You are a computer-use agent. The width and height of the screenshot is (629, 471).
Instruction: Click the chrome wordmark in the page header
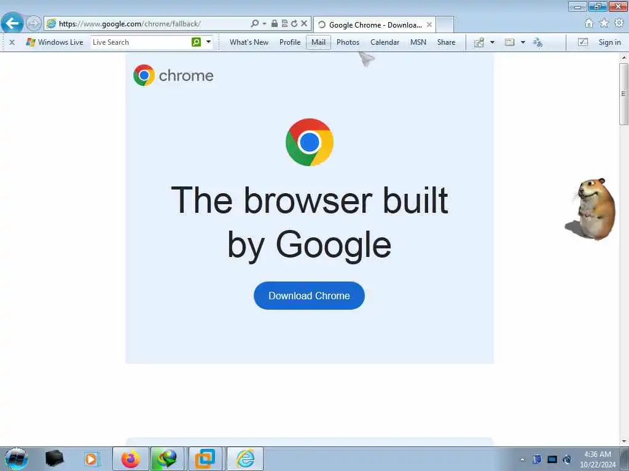(186, 75)
